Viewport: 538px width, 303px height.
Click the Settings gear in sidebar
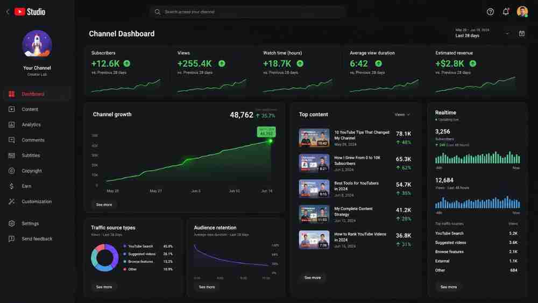12,223
